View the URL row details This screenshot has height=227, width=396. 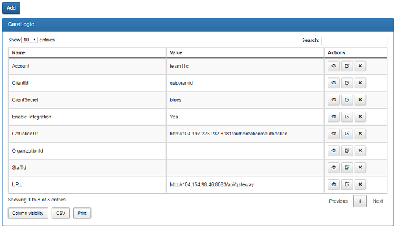click(334, 184)
